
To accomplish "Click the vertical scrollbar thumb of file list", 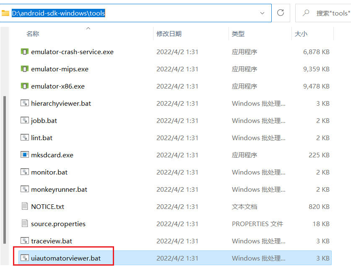I will click(5, 170).
